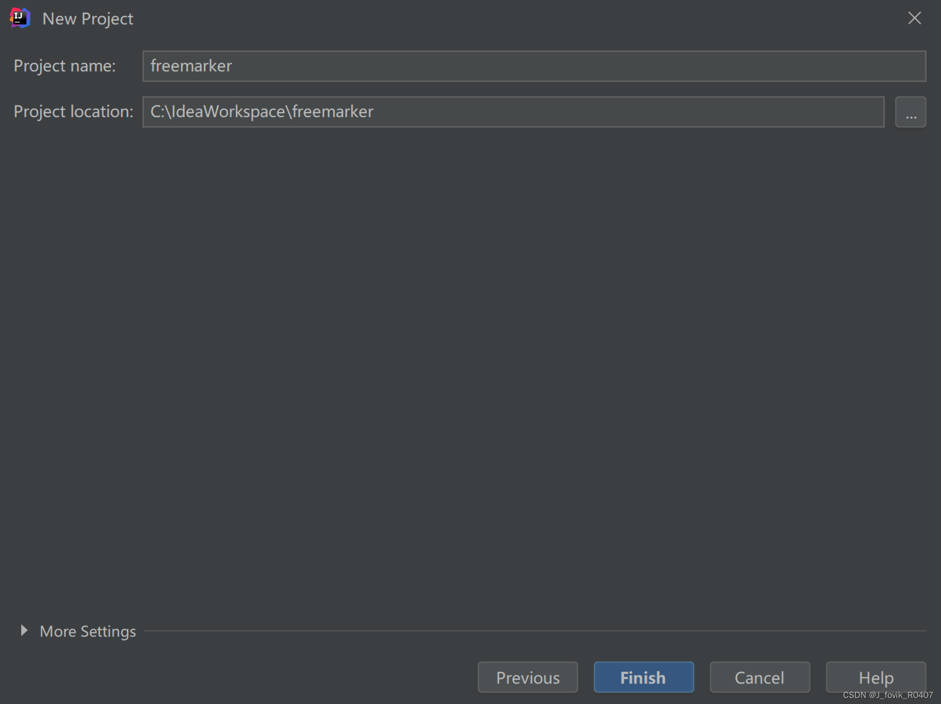Close the New Project dialog
Screen dimensions: 941x704
(914, 18)
